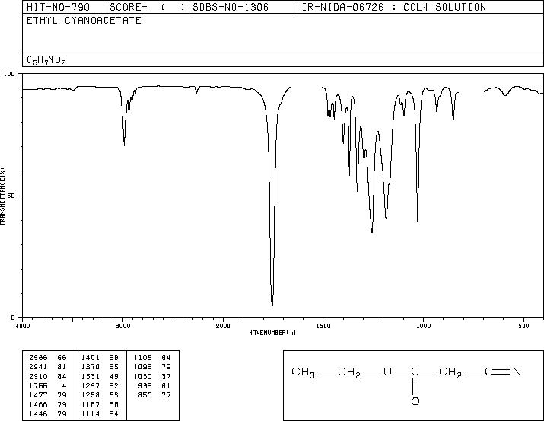Viewport: 544px width, 421px height.
Task: Click the 1500 wavenumber axis label
Action: point(323,326)
